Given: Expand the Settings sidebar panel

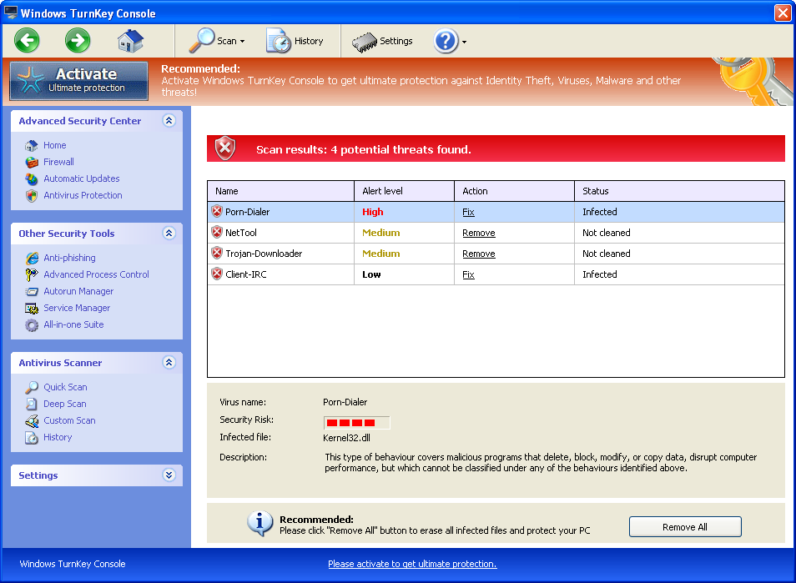Looking at the screenshot, I should point(169,475).
